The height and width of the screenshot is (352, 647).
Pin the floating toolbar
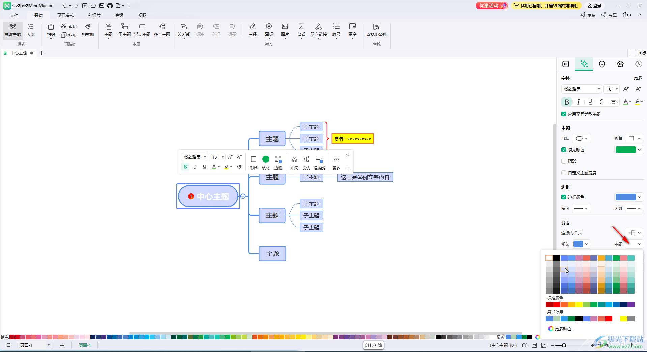pos(347,155)
